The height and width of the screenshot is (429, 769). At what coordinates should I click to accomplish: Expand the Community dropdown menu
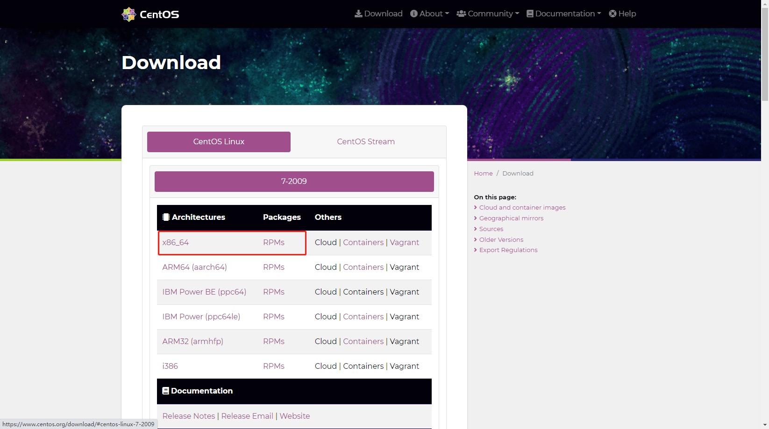488,14
